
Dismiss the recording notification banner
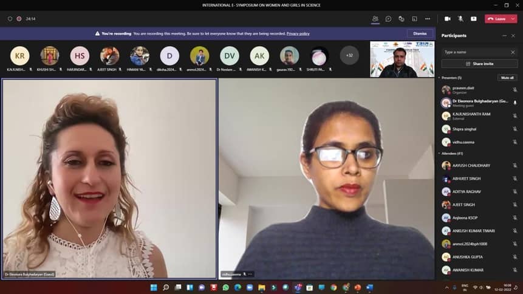coord(420,33)
